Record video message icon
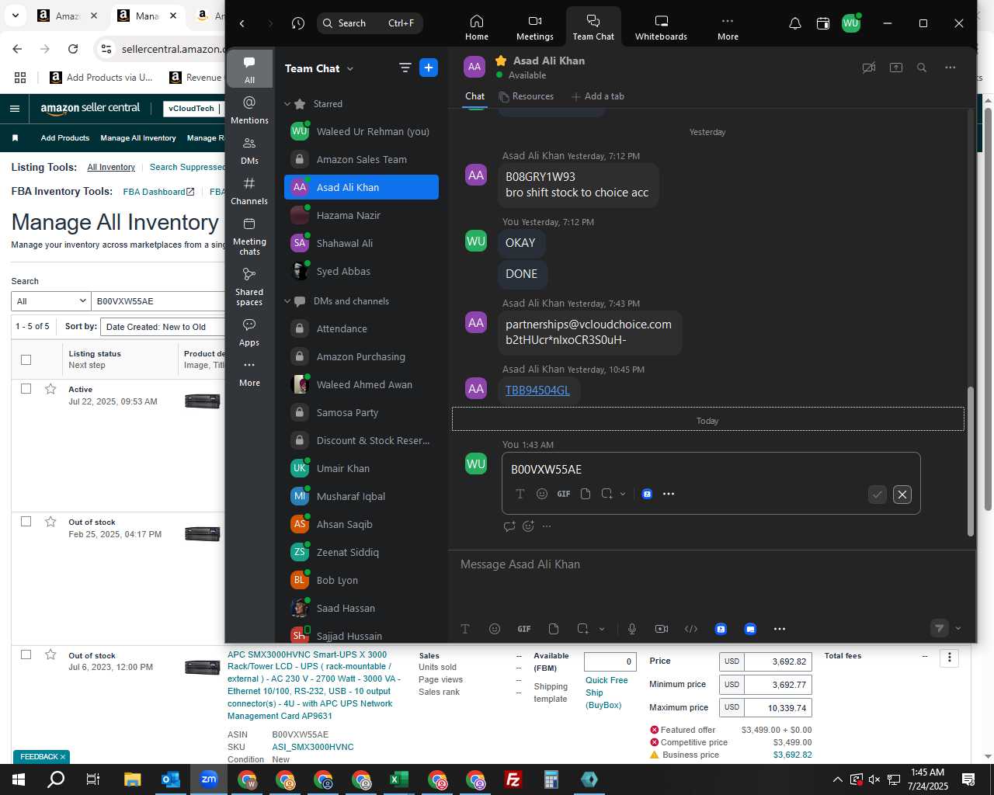The image size is (994, 795). point(662,629)
